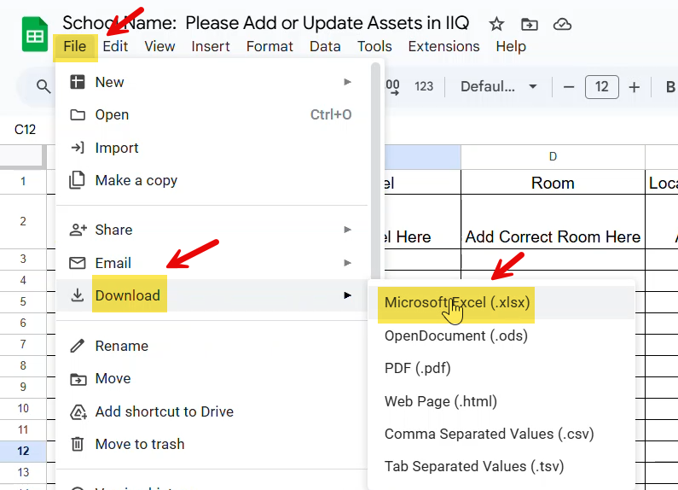678x490 pixels.
Task: Click the Google Sheets logo icon
Action: (34, 35)
